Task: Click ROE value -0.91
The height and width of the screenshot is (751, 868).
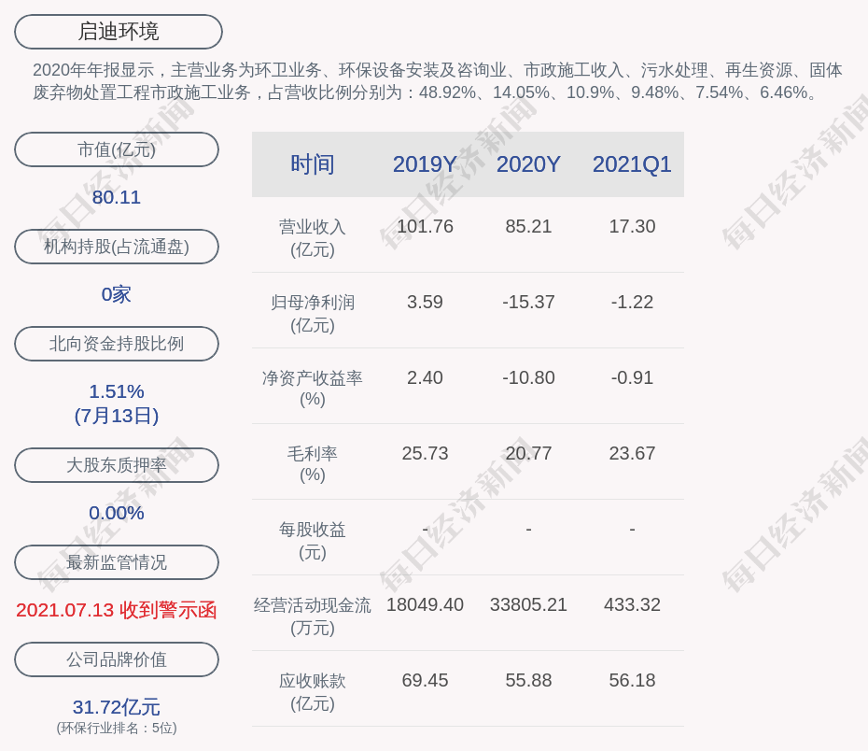Action: [x=632, y=377]
